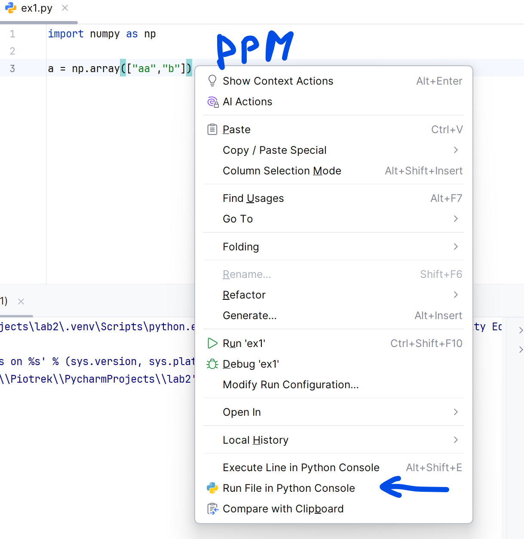Choose Column Selection Mode

(x=282, y=171)
